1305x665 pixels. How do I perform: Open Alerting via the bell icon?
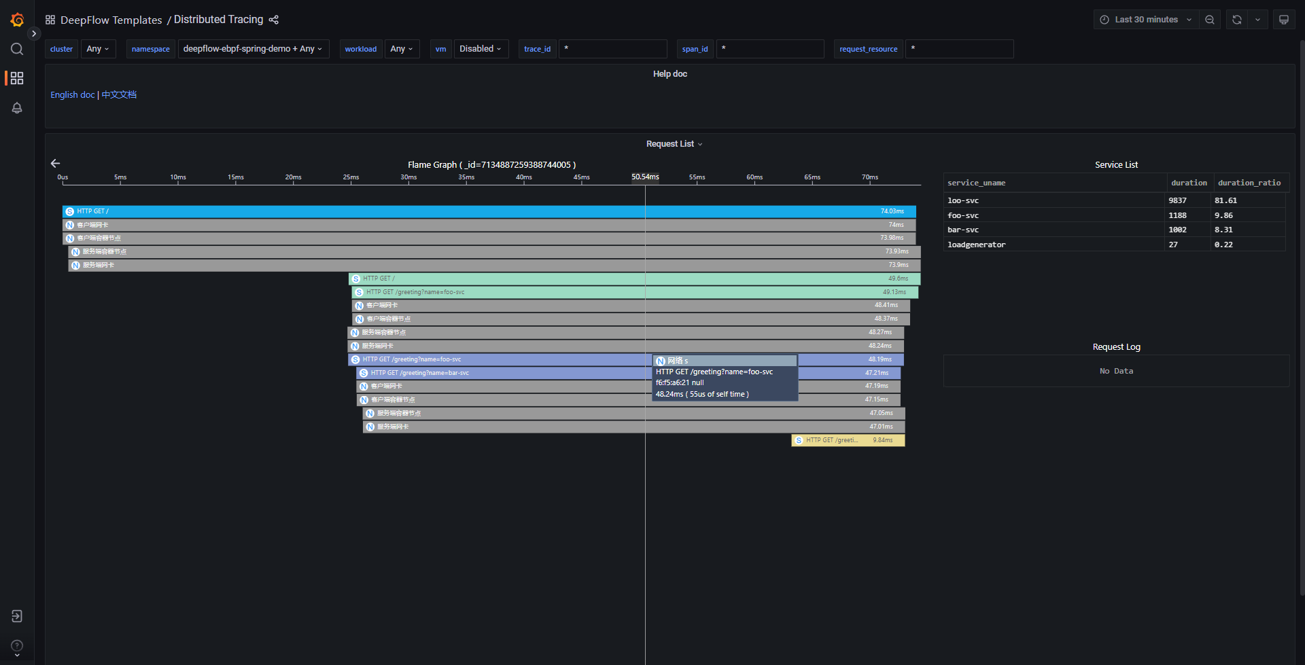click(16, 107)
